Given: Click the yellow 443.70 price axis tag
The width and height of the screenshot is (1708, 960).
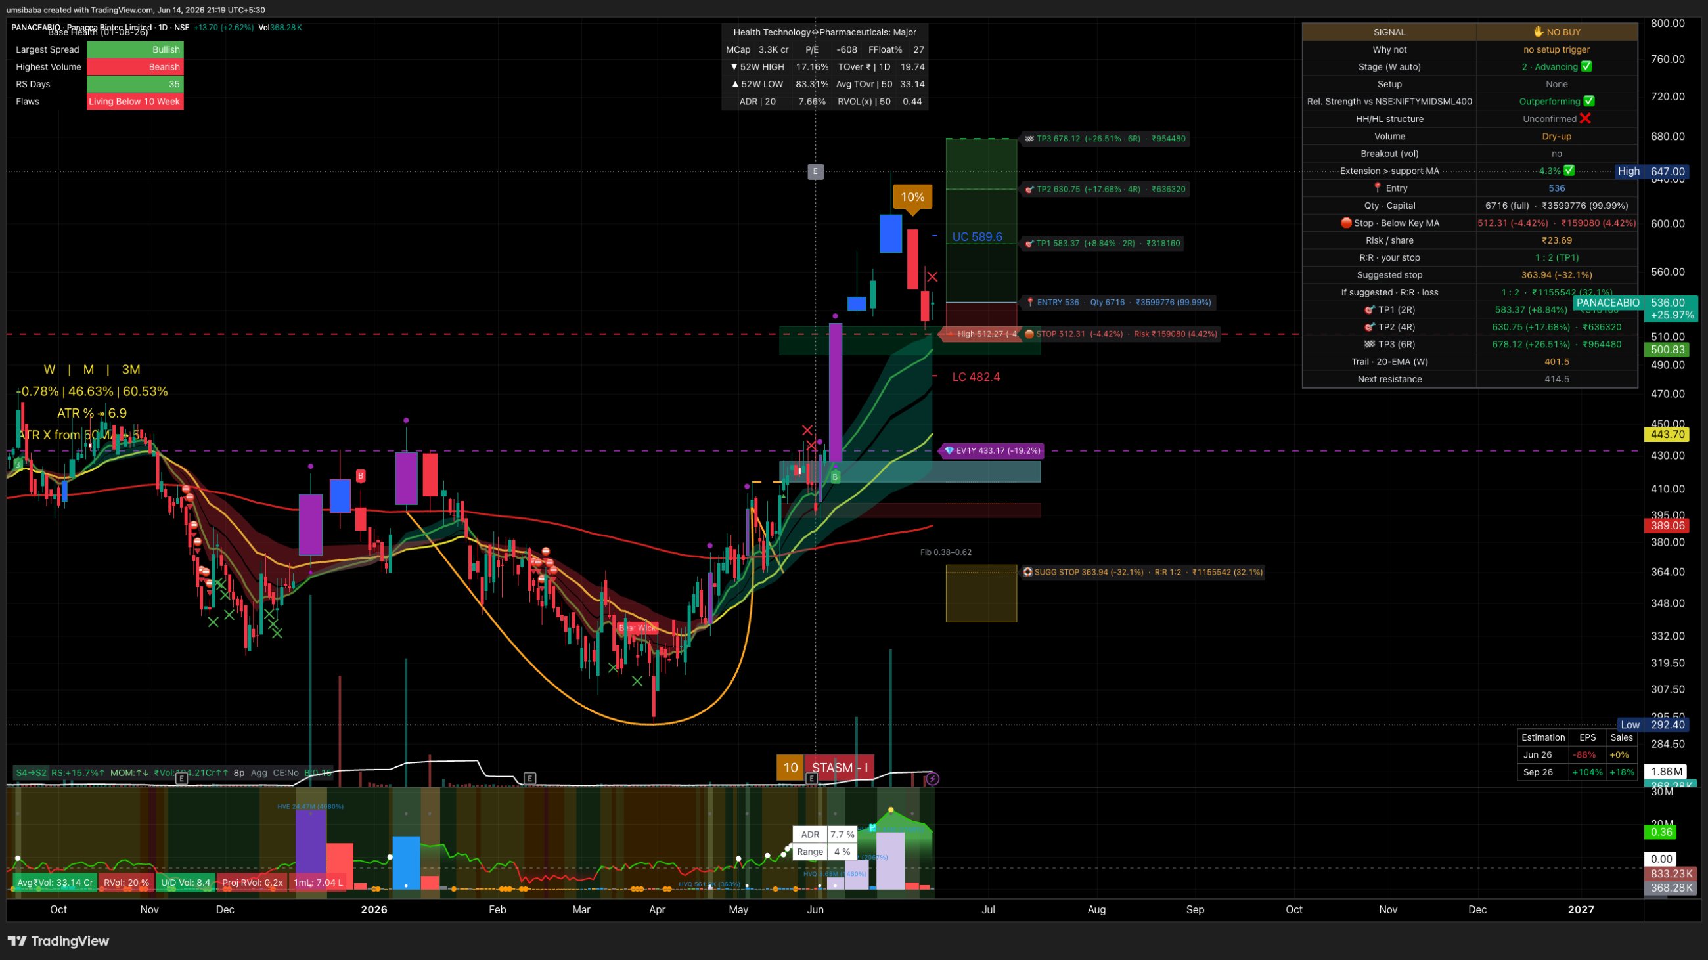Looking at the screenshot, I should pyautogui.click(x=1667, y=435).
